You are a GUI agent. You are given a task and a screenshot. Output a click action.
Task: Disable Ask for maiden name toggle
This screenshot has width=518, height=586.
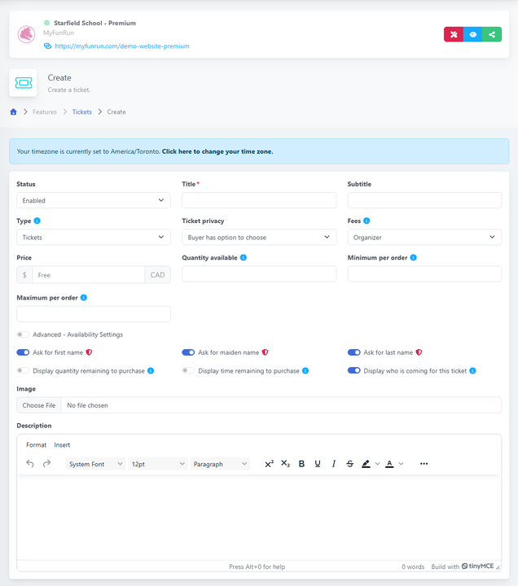(188, 352)
